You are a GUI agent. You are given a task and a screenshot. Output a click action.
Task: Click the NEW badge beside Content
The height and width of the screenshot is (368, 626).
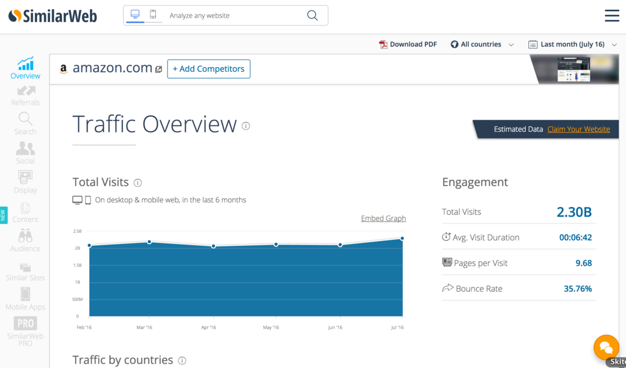4,215
